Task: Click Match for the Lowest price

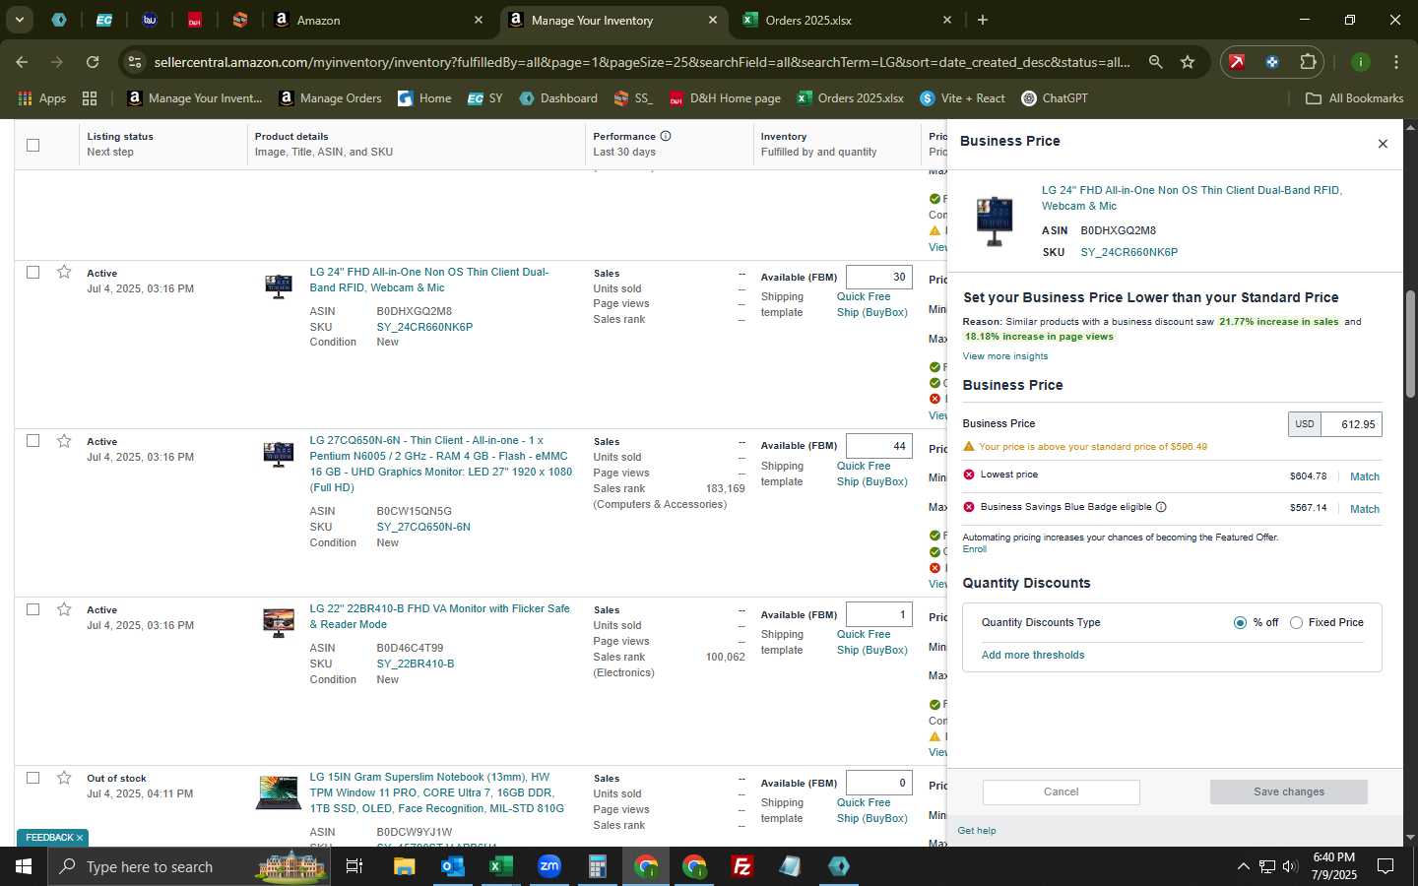Action: [1364, 476]
